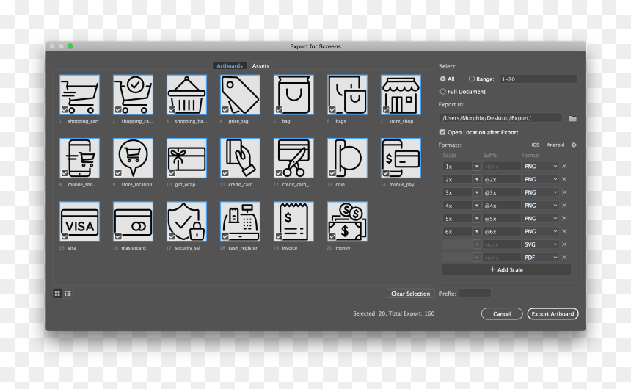Remove the 6x scale row
The width and height of the screenshot is (631, 389).
(565, 231)
